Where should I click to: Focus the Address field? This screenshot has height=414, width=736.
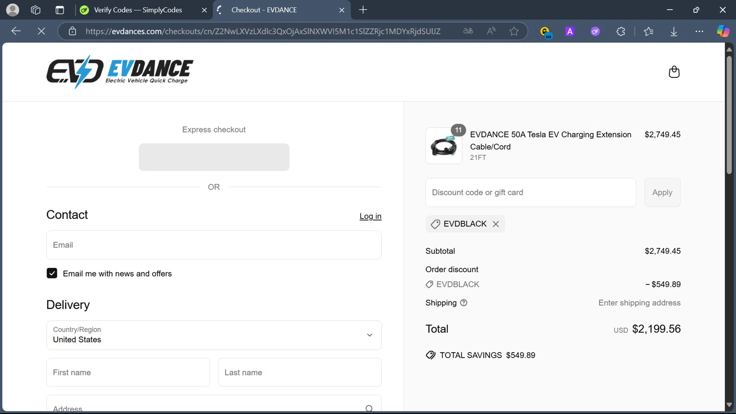(x=214, y=404)
